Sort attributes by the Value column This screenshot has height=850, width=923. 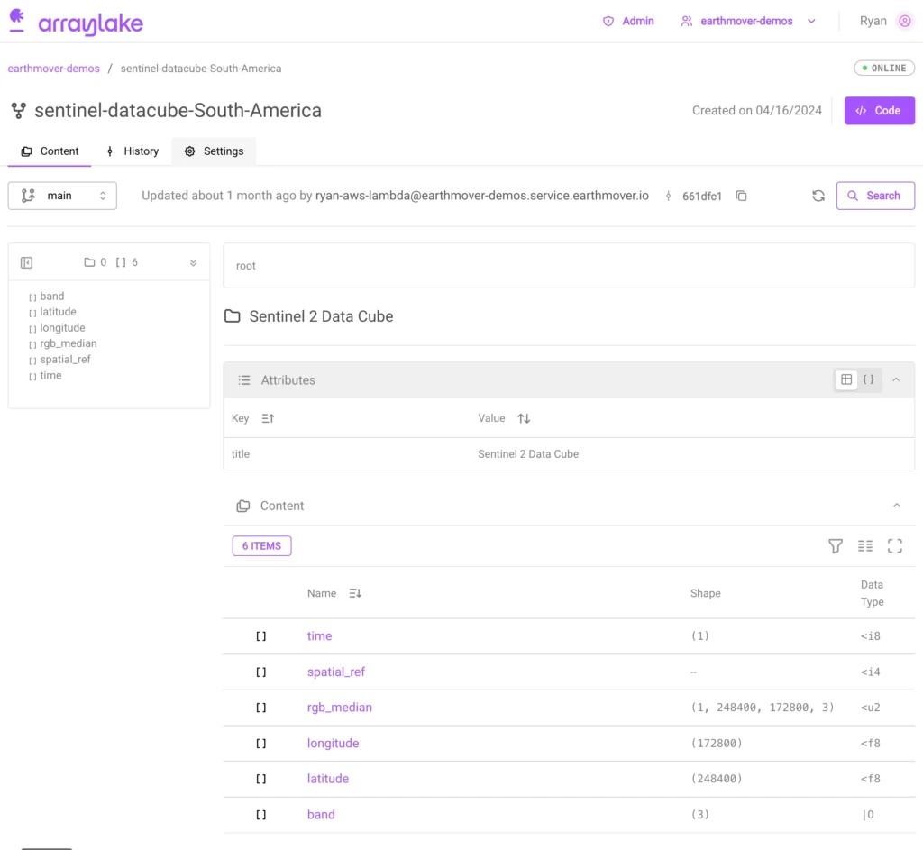(524, 418)
